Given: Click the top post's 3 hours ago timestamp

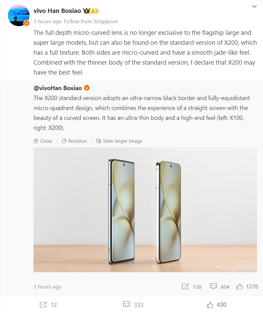Looking at the screenshot, I should pos(48,22).
